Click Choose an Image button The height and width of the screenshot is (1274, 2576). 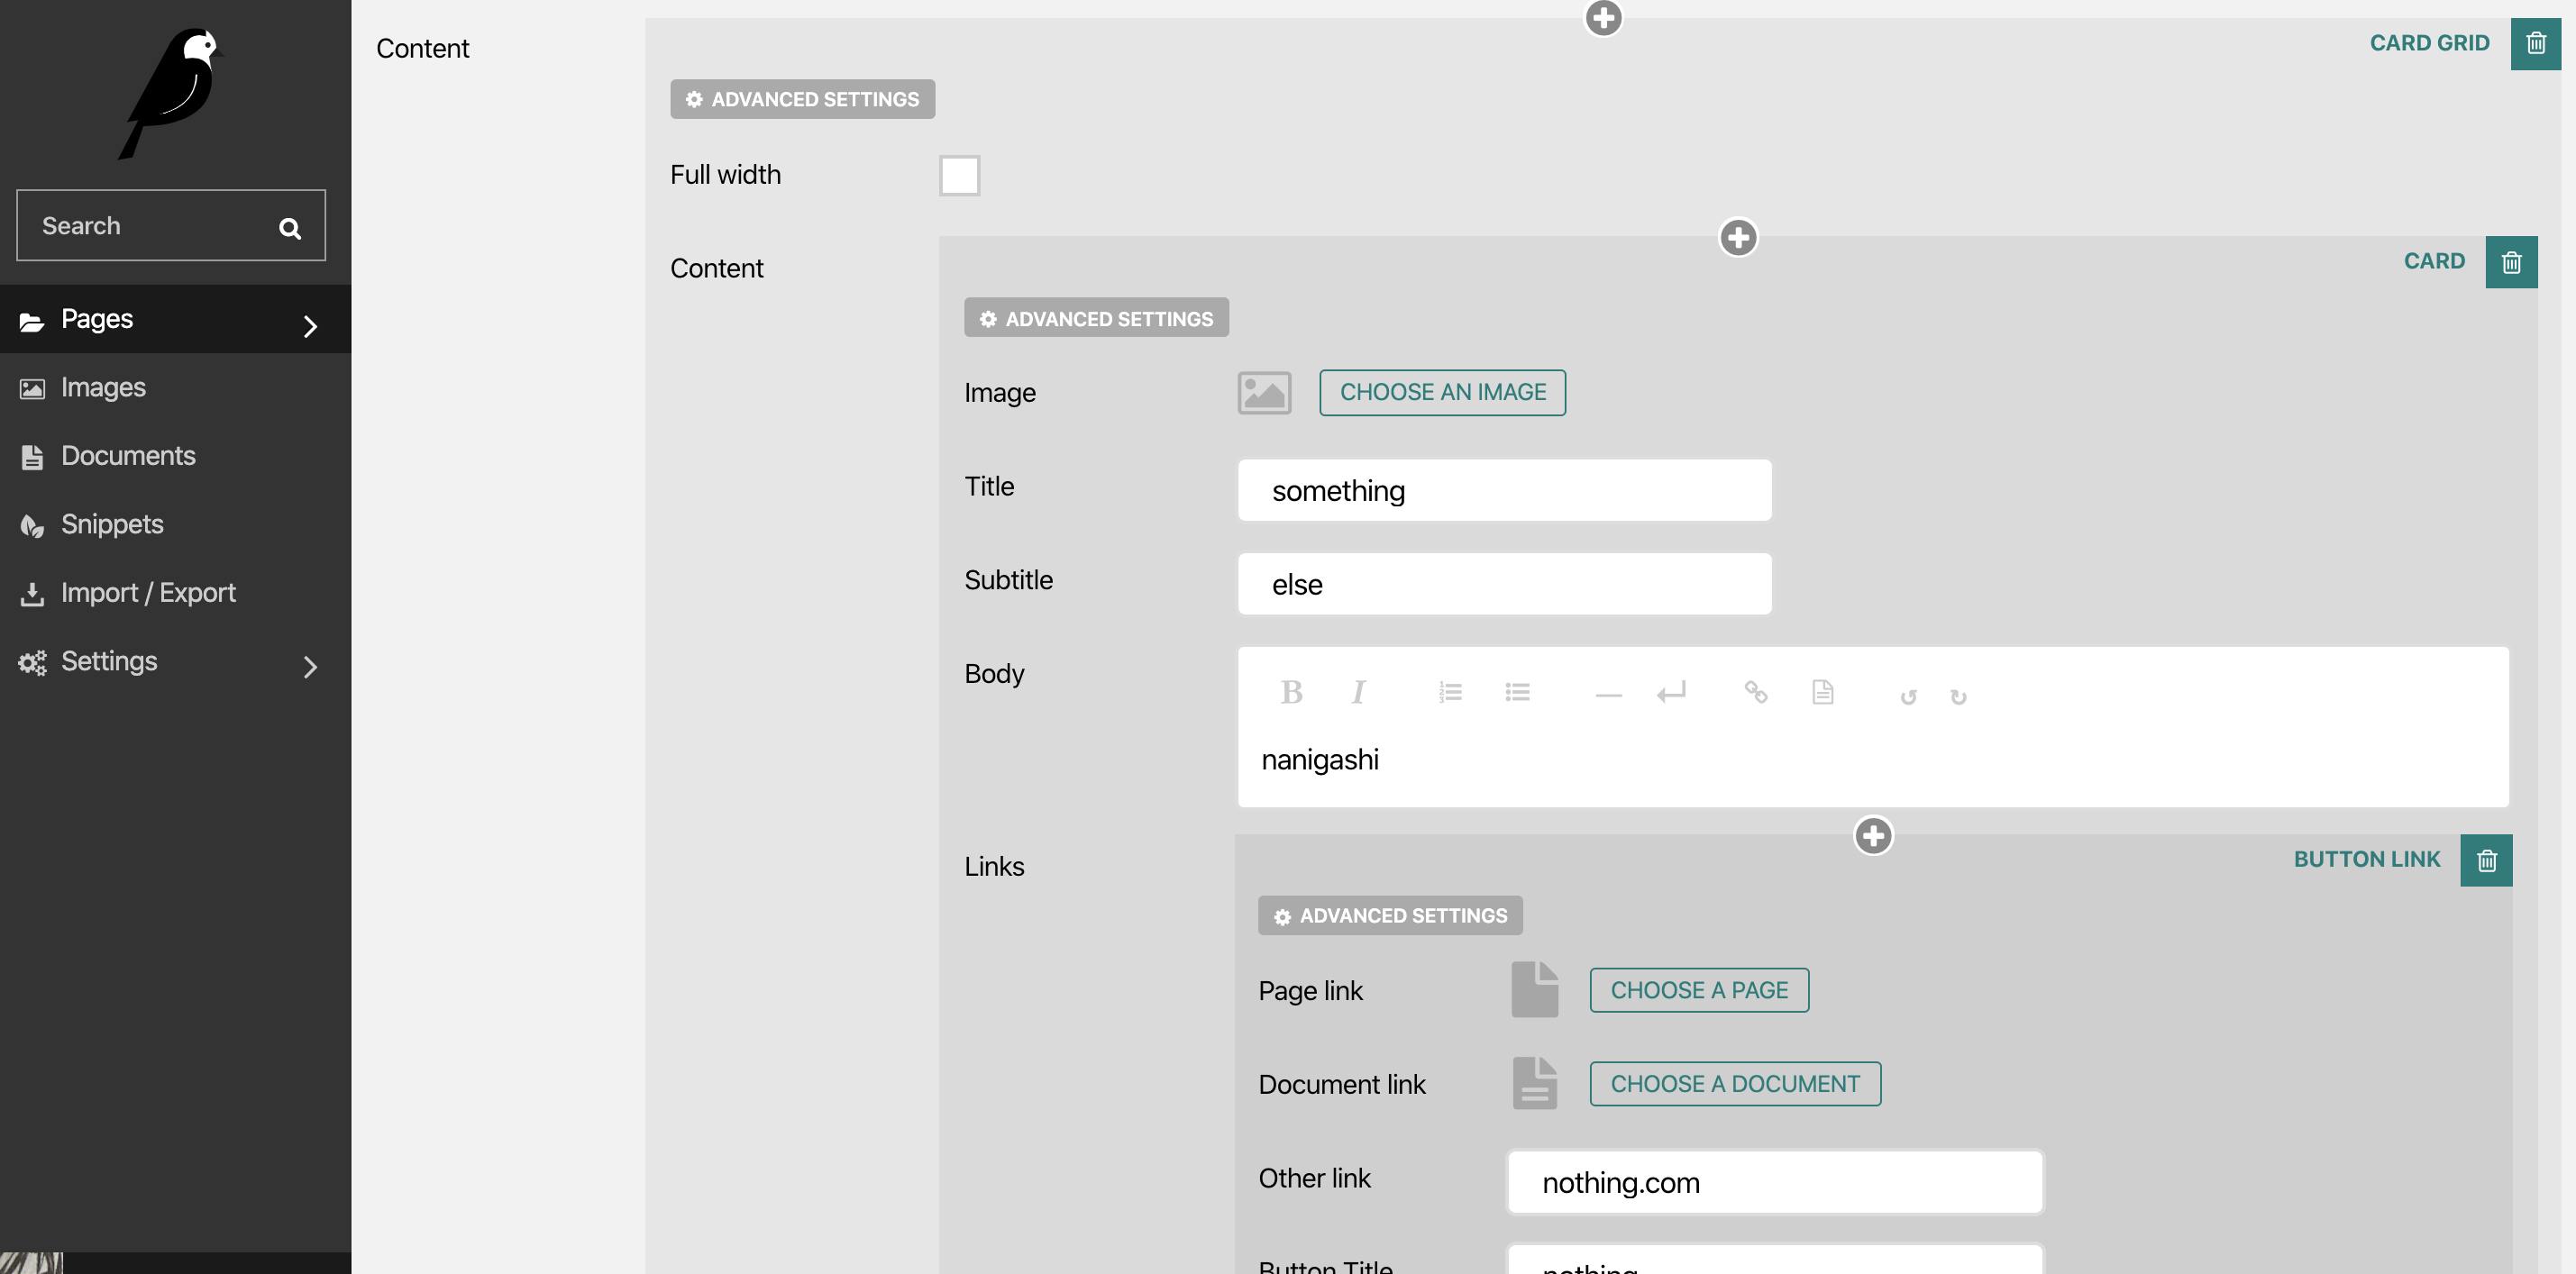[x=1442, y=392]
